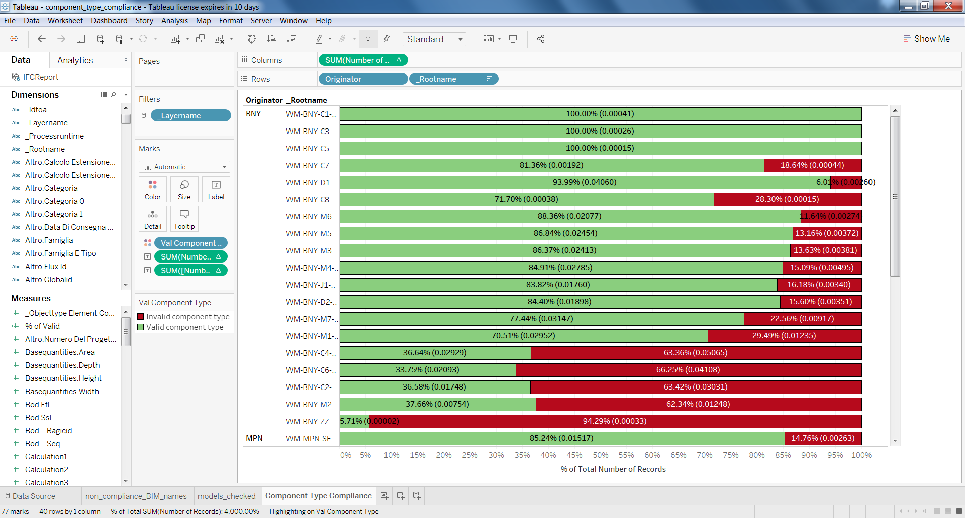Open the Analysis menu
Image resolution: width=965 pixels, height=518 pixels.
174,21
